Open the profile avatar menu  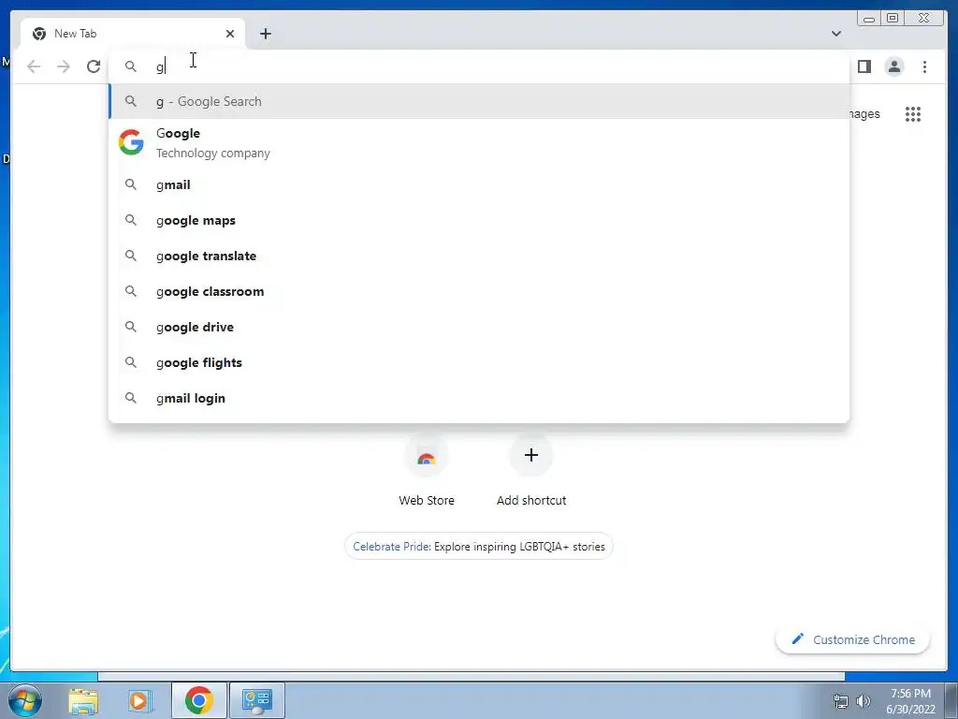tap(893, 66)
